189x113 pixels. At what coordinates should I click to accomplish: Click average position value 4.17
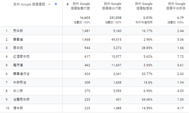click(x=180, y=108)
